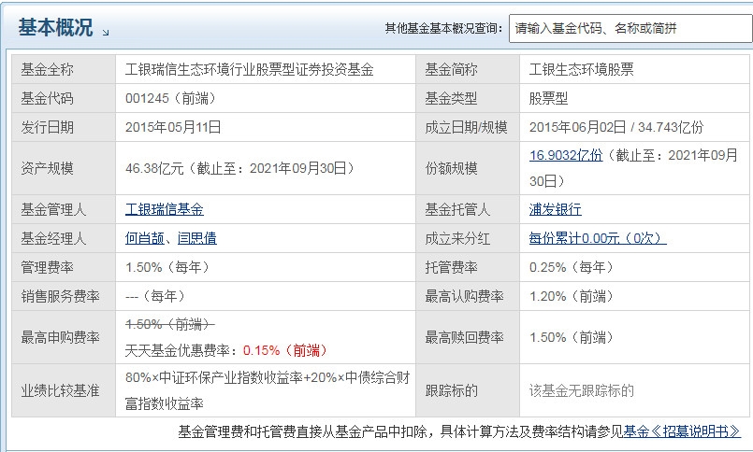Select max subscription fee 1.20%（前端）
Image resolution: width=753 pixels, height=452 pixels.
(x=572, y=296)
